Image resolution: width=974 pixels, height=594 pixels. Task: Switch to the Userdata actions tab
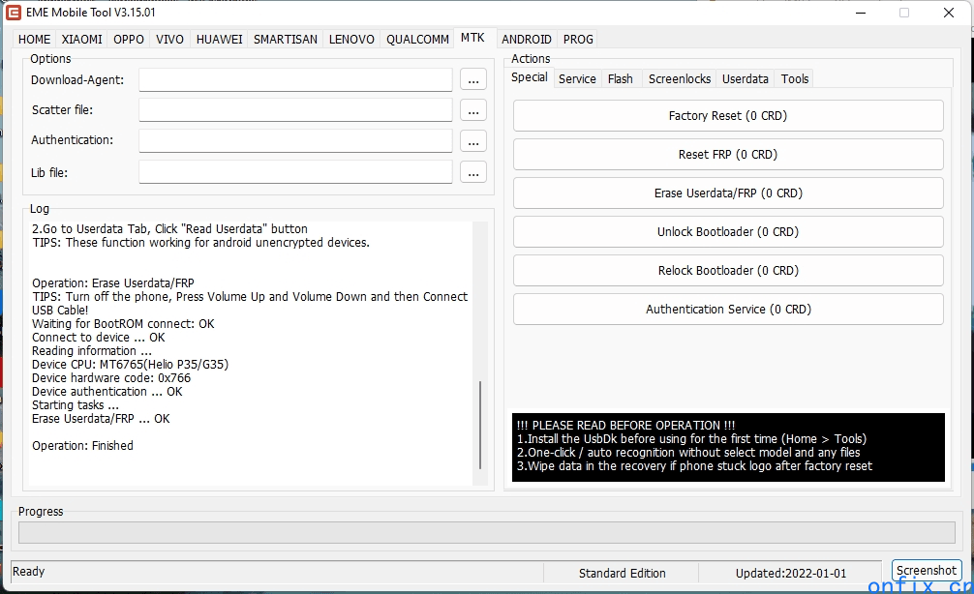(745, 79)
